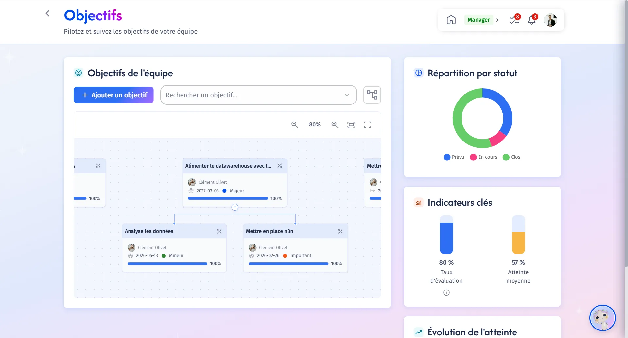The height and width of the screenshot is (338, 628).
Task: Click the 80% zoom level value
Action: (x=315, y=125)
